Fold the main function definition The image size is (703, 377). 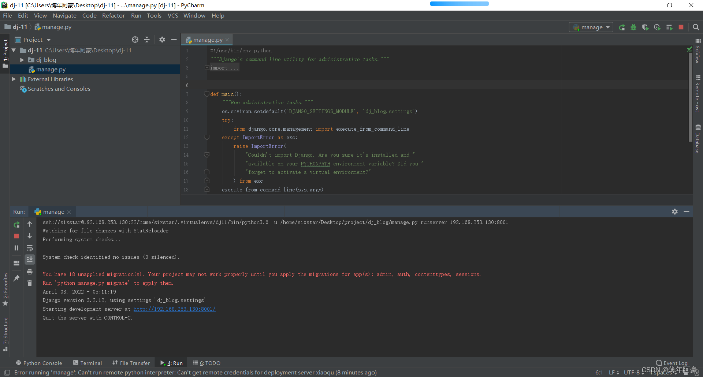click(x=207, y=94)
